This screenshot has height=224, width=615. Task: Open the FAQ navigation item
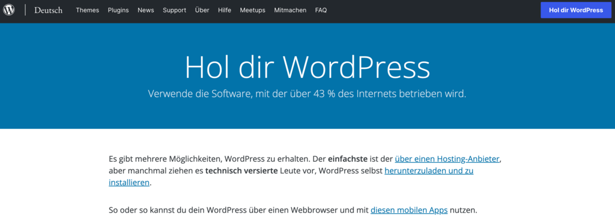(321, 11)
